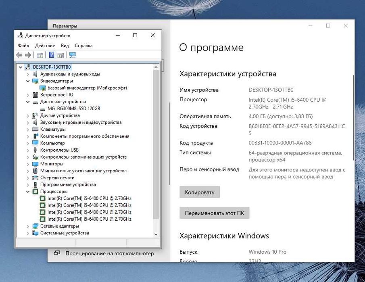Viewport: 365px width, 282px height.
Task: Click the Scan for hardware changes monitor icon
Action: pyautogui.click(x=72, y=55)
